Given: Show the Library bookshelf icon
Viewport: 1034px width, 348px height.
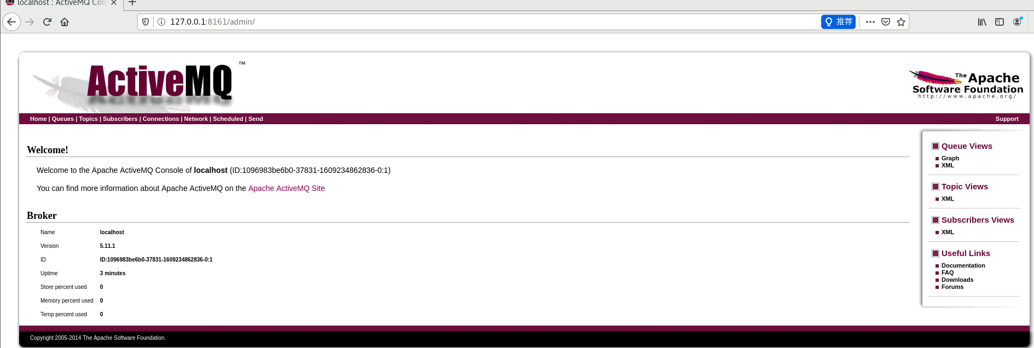Looking at the screenshot, I should click(982, 22).
